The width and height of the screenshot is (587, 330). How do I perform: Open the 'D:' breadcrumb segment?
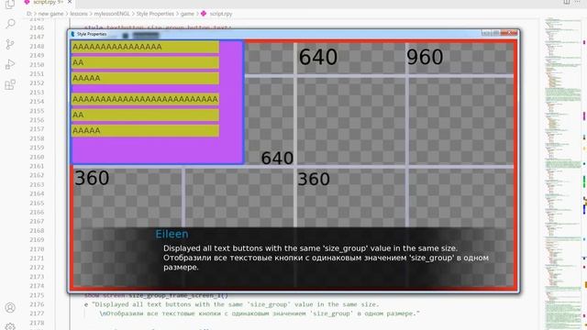pos(29,14)
